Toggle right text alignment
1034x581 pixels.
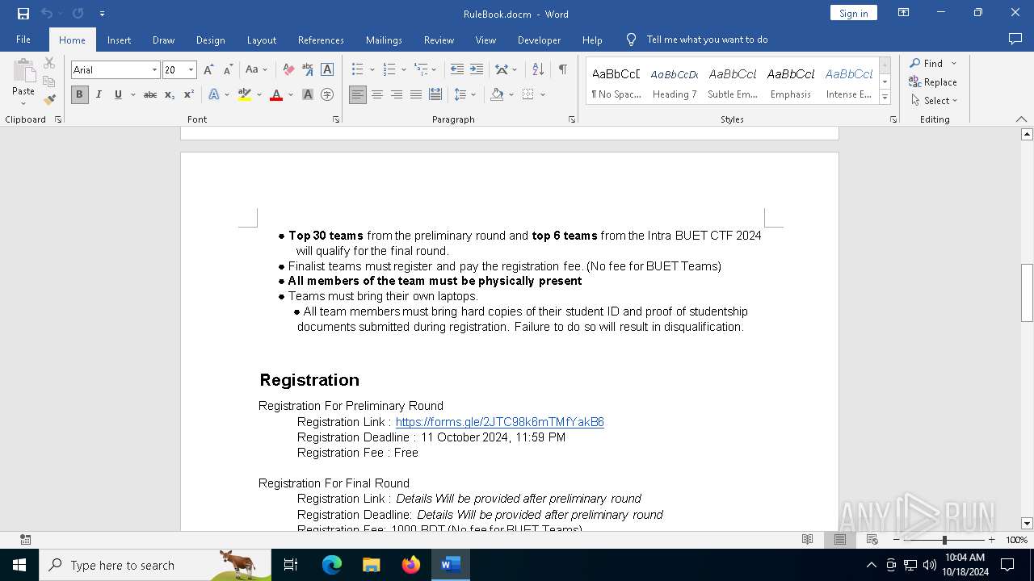397,95
